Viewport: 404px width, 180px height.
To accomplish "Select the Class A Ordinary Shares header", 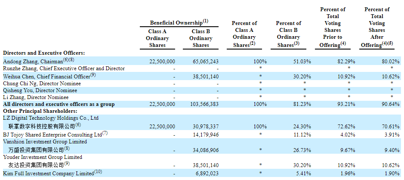I will click(157, 38).
